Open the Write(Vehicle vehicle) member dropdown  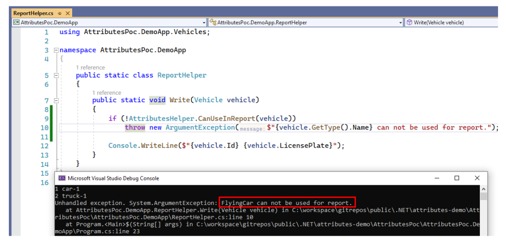click(x=451, y=23)
